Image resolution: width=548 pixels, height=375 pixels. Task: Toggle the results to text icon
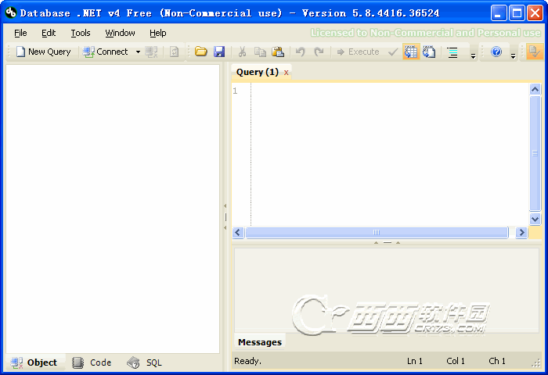click(429, 52)
